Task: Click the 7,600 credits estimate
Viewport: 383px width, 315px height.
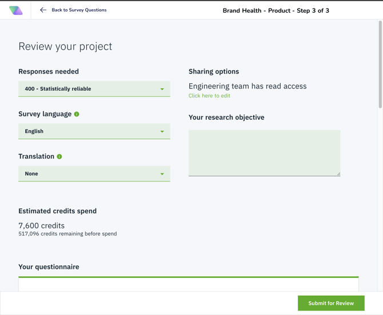Action: click(42, 225)
